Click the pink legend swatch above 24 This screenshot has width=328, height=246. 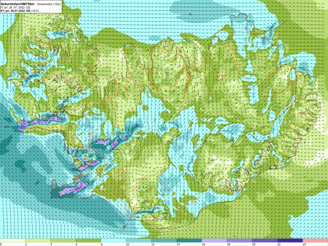pos(315,241)
